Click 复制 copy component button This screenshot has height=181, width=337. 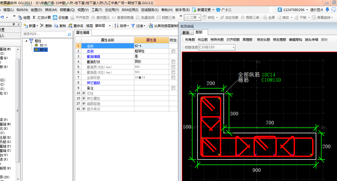[60, 26]
